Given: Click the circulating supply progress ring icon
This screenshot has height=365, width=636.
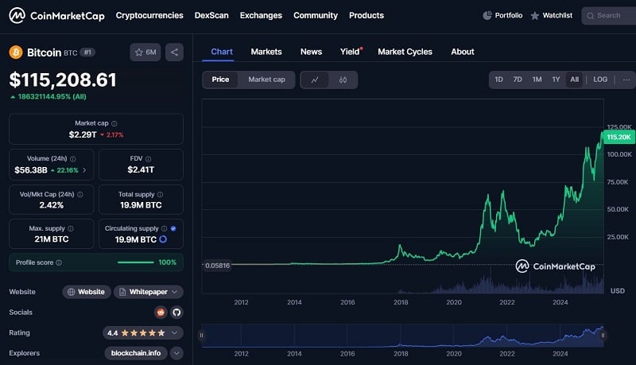Looking at the screenshot, I should tap(163, 239).
